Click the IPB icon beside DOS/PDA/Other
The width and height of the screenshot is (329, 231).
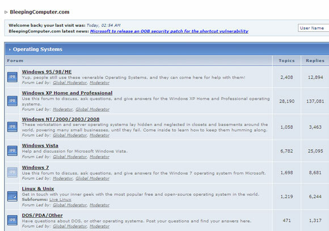(12, 220)
